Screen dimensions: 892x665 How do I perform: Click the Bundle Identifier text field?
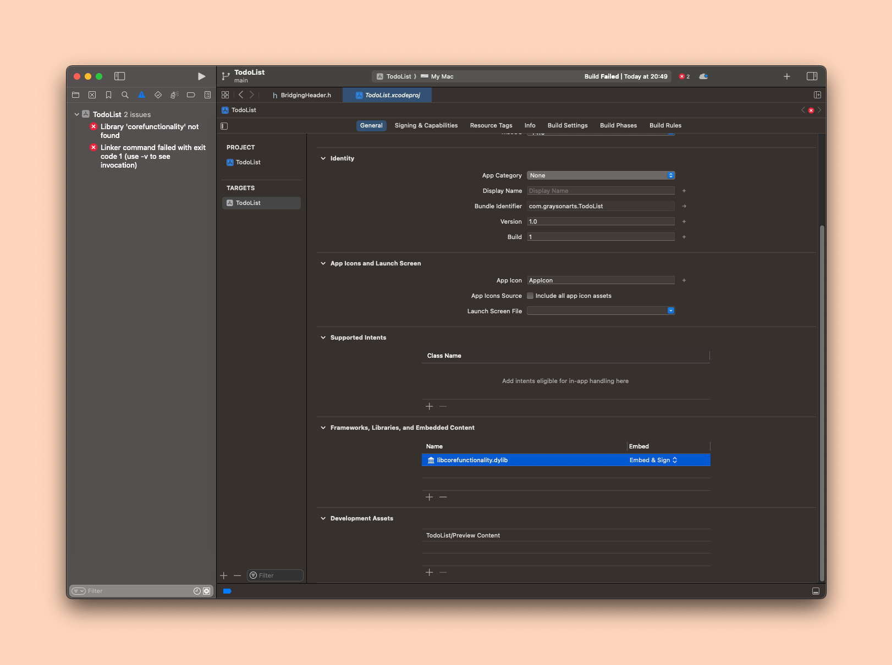tap(601, 206)
